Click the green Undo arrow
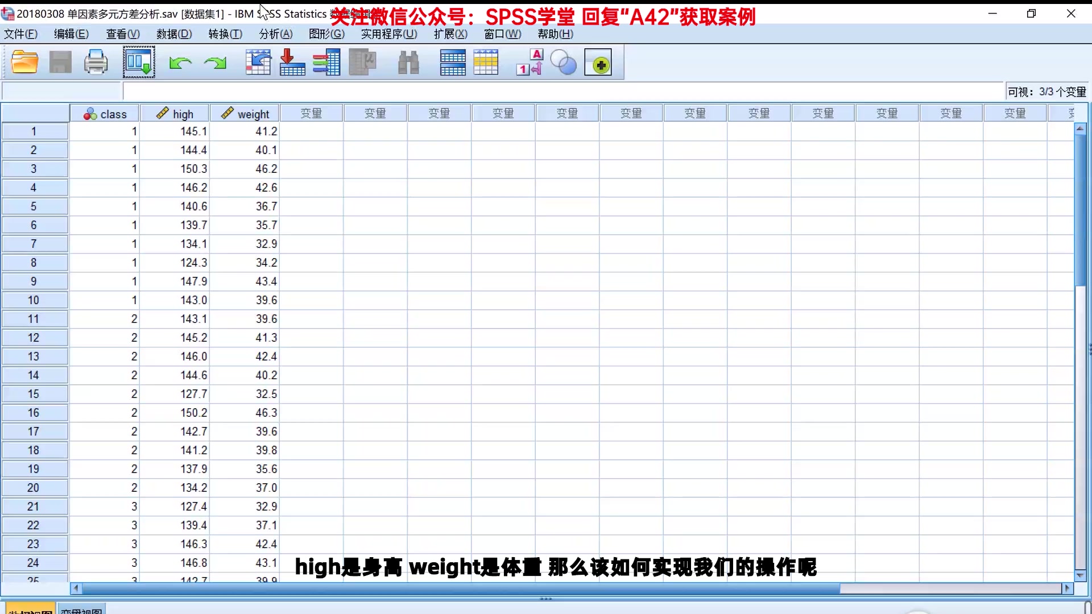Screen dimensions: 1092x614 (x=180, y=63)
